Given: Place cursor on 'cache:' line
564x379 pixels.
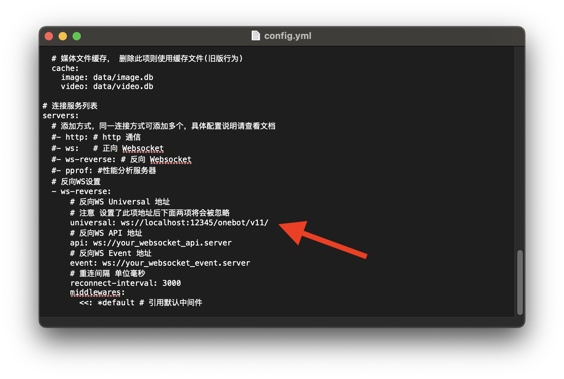Looking at the screenshot, I should (65, 68).
